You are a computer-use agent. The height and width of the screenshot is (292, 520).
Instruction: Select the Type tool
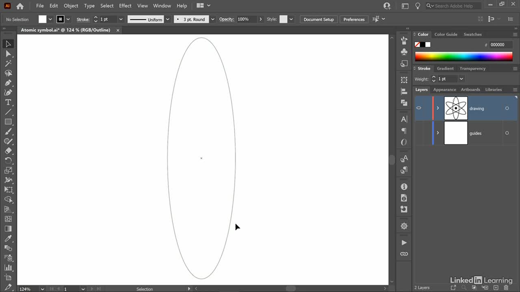pos(8,102)
